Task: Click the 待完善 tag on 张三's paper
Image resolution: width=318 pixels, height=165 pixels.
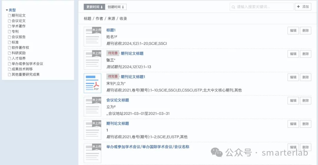Action: pos(113,53)
